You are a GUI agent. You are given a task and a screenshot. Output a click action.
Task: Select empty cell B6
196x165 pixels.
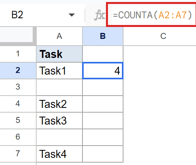click(103, 137)
